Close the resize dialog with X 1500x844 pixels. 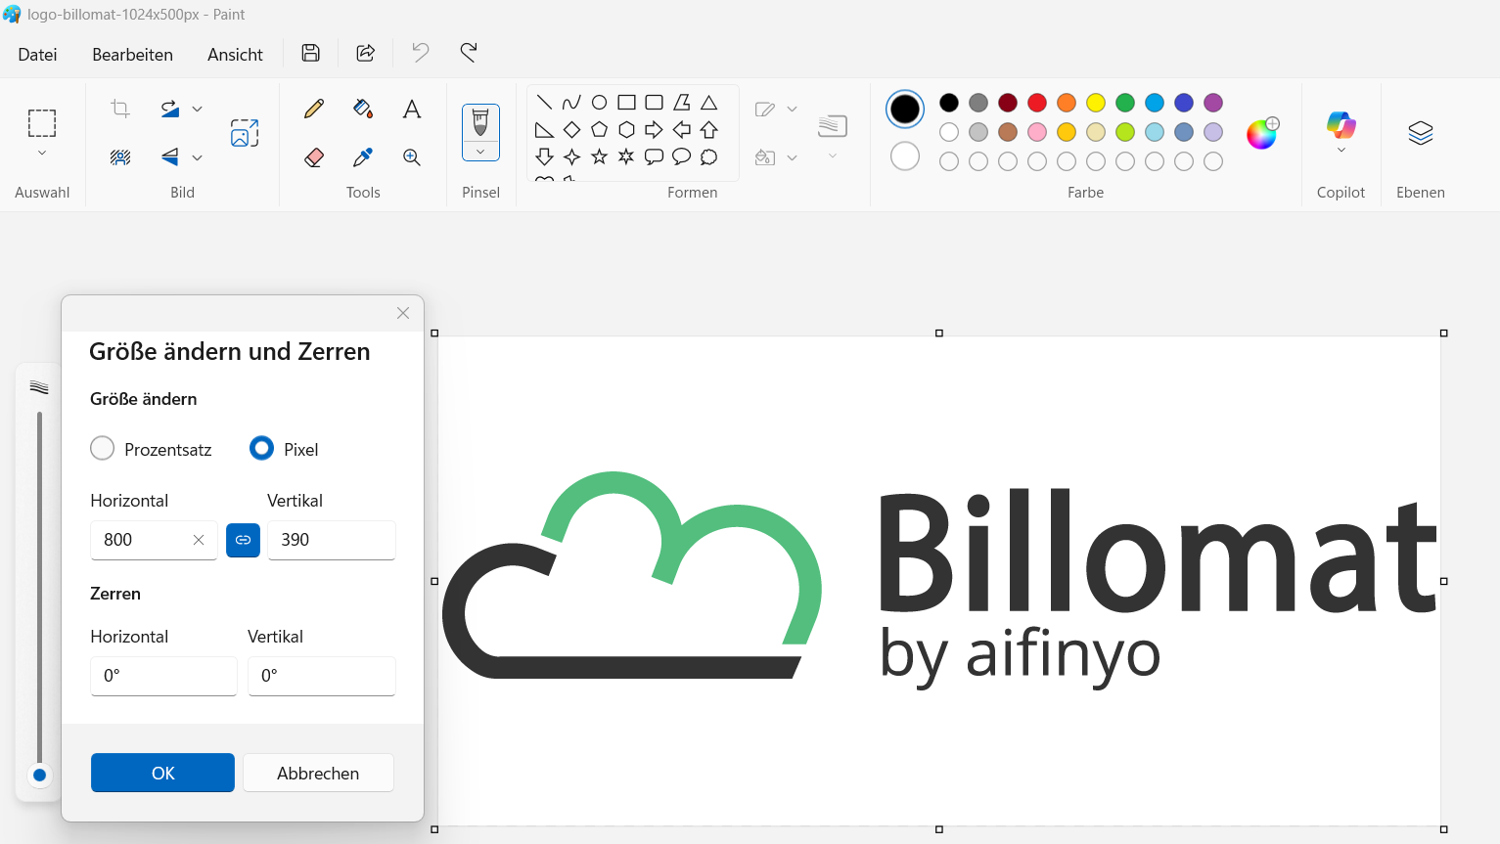point(403,313)
